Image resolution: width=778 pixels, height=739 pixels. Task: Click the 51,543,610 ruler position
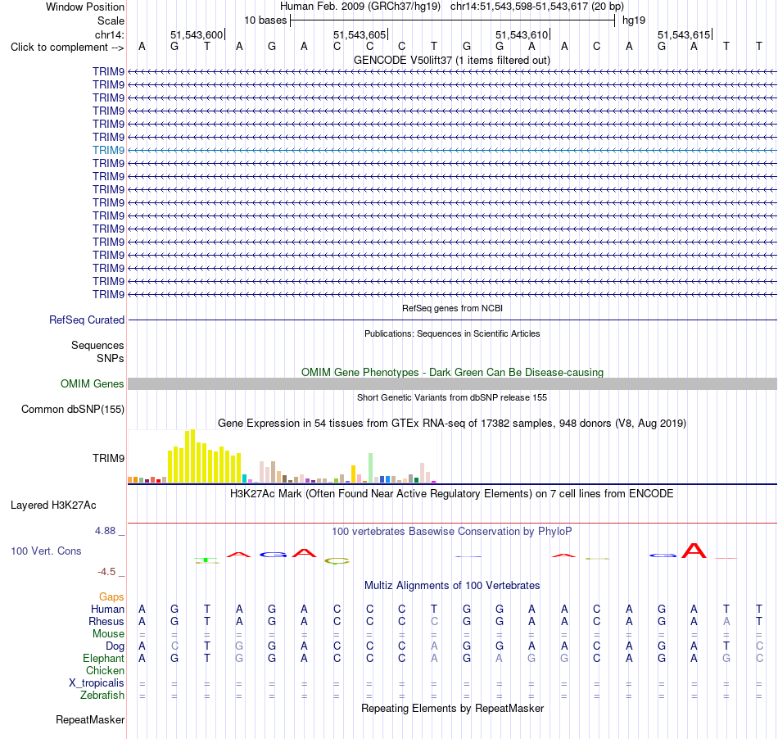(522, 34)
